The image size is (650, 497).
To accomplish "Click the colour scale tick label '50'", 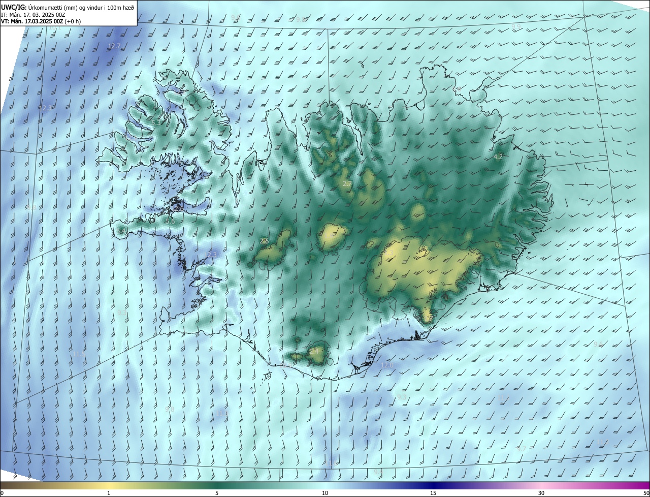I will point(646,493).
